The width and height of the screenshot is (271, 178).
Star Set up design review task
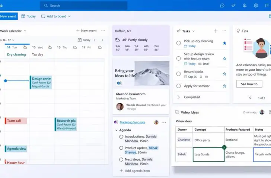[224, 58]
